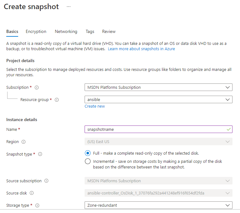Screen dimensions: 240x213
Task: Go to the Networking tab
Action: click(66, 32)
